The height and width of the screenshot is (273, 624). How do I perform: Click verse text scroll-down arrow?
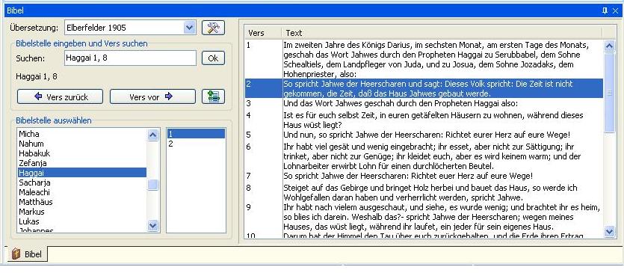tap(609, 231)
